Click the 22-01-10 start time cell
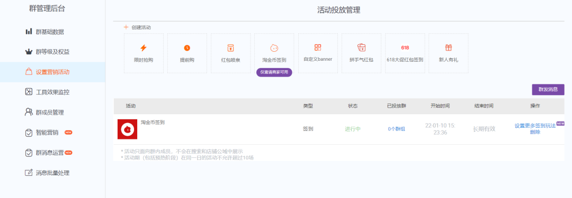Screen dimensions: 572x198 (x=440, y=129)
